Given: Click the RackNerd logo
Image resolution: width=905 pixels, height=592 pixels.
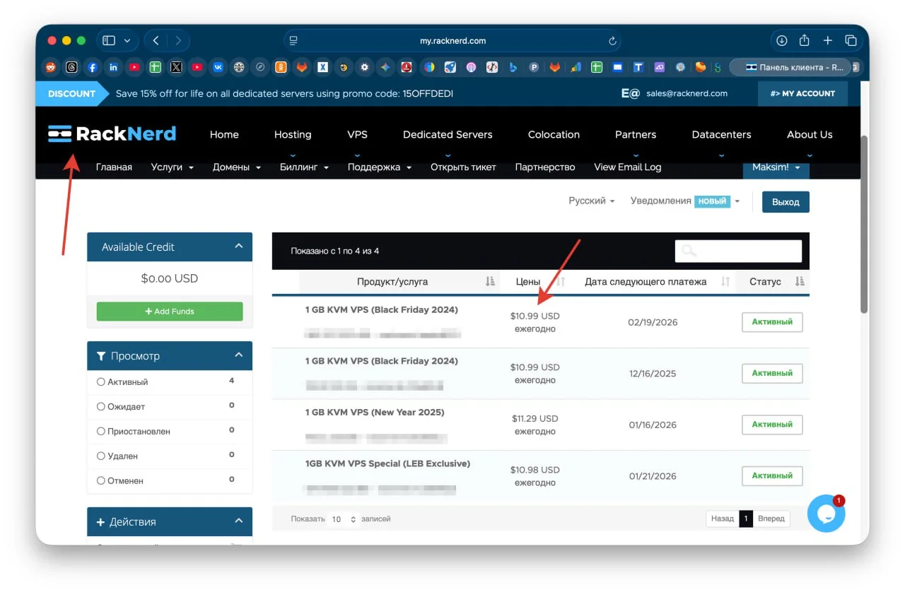Looking at the screenshot, I should point(112,134).
